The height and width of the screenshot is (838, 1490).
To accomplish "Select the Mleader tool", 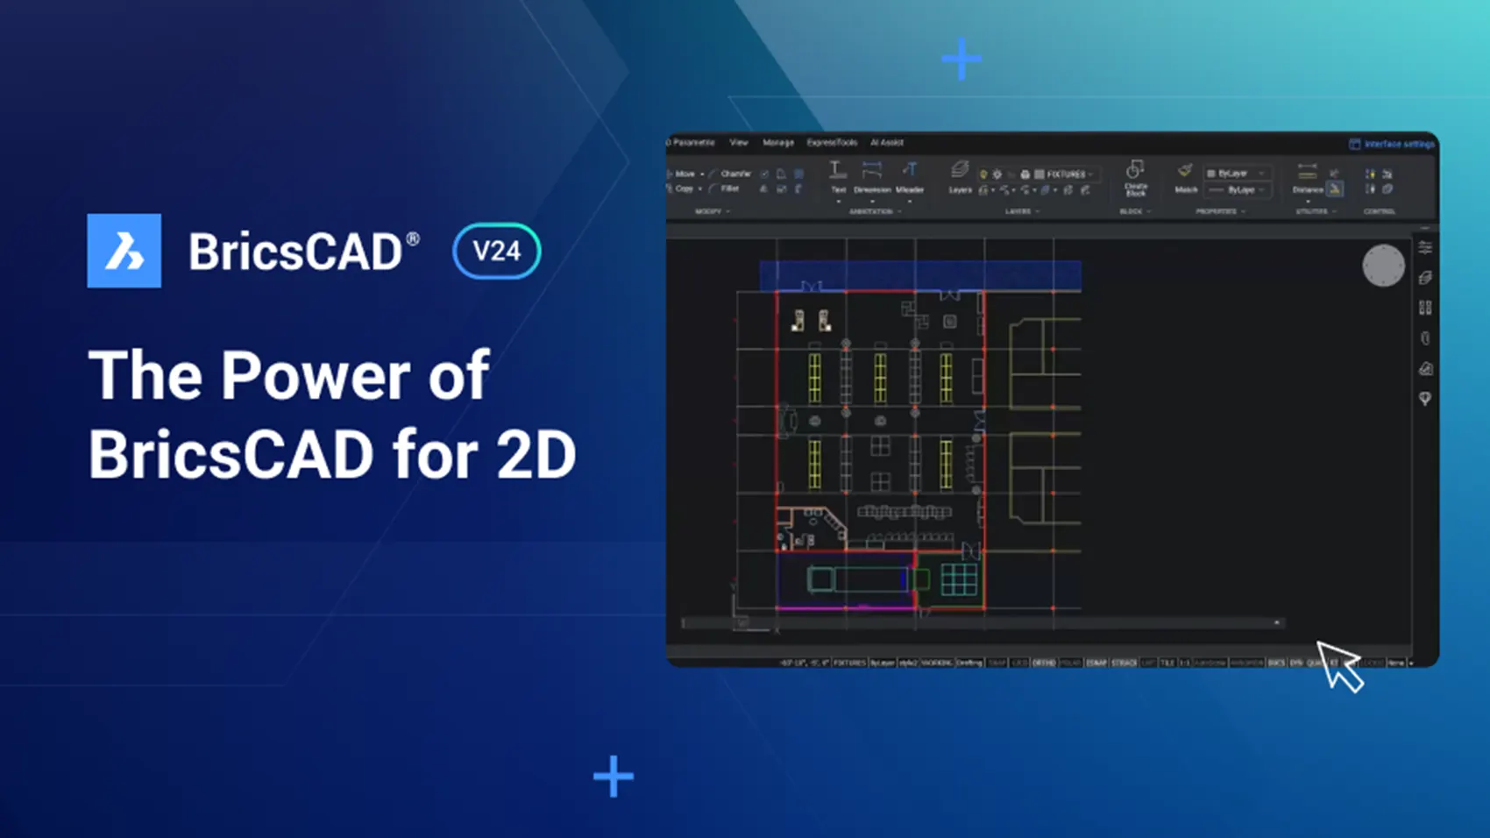I will tap(910, 177).
